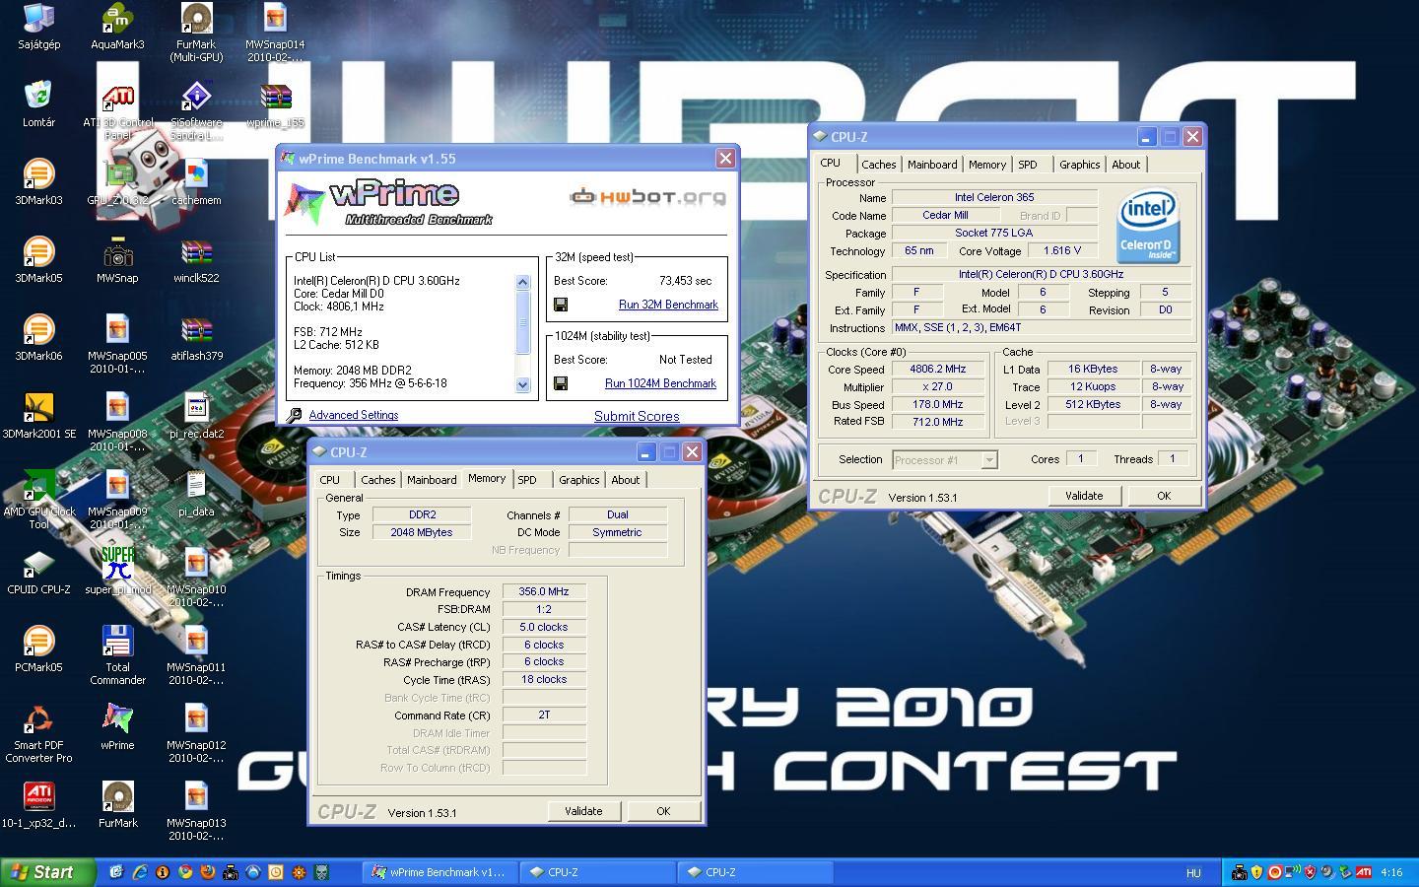Select the wPrime desktop shortcut
This screenshot has height=887, width=1419.
pyautogui.click(x=117, y=726)
